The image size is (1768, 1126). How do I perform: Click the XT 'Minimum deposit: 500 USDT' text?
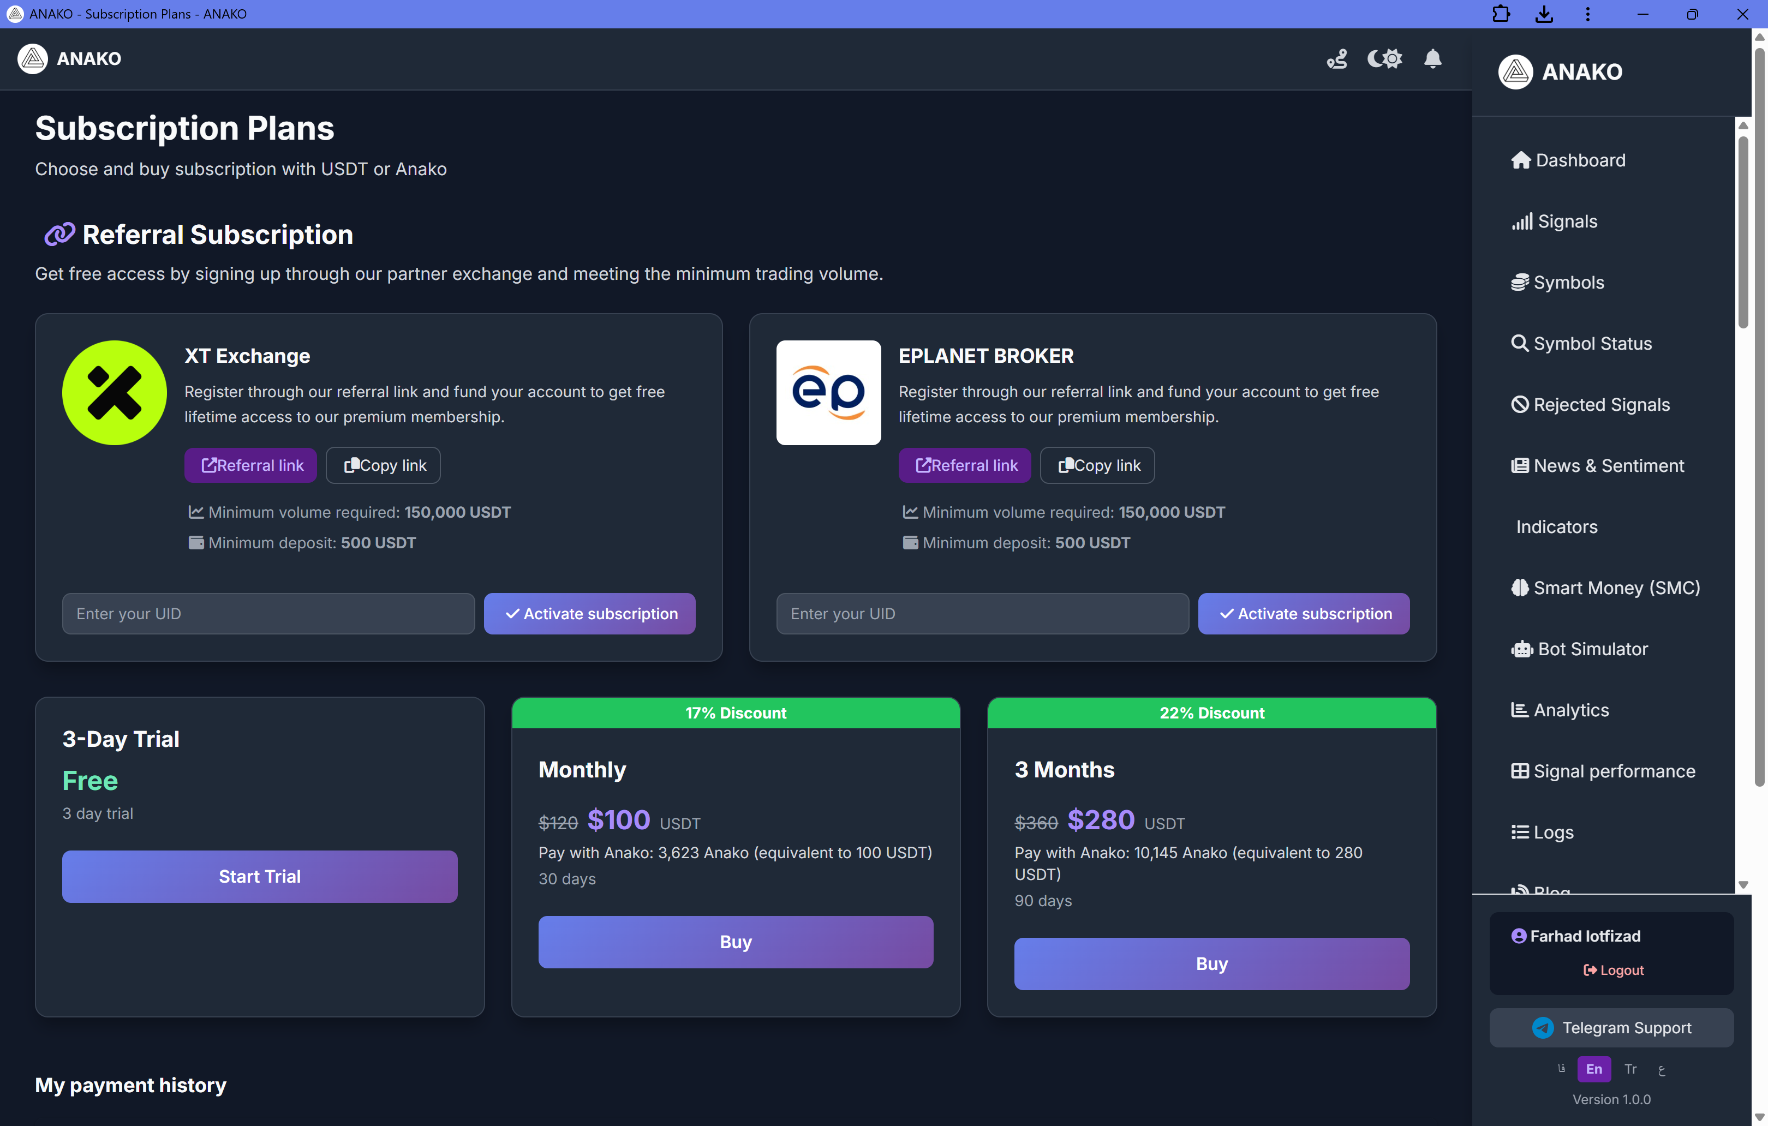coord(302,542)
